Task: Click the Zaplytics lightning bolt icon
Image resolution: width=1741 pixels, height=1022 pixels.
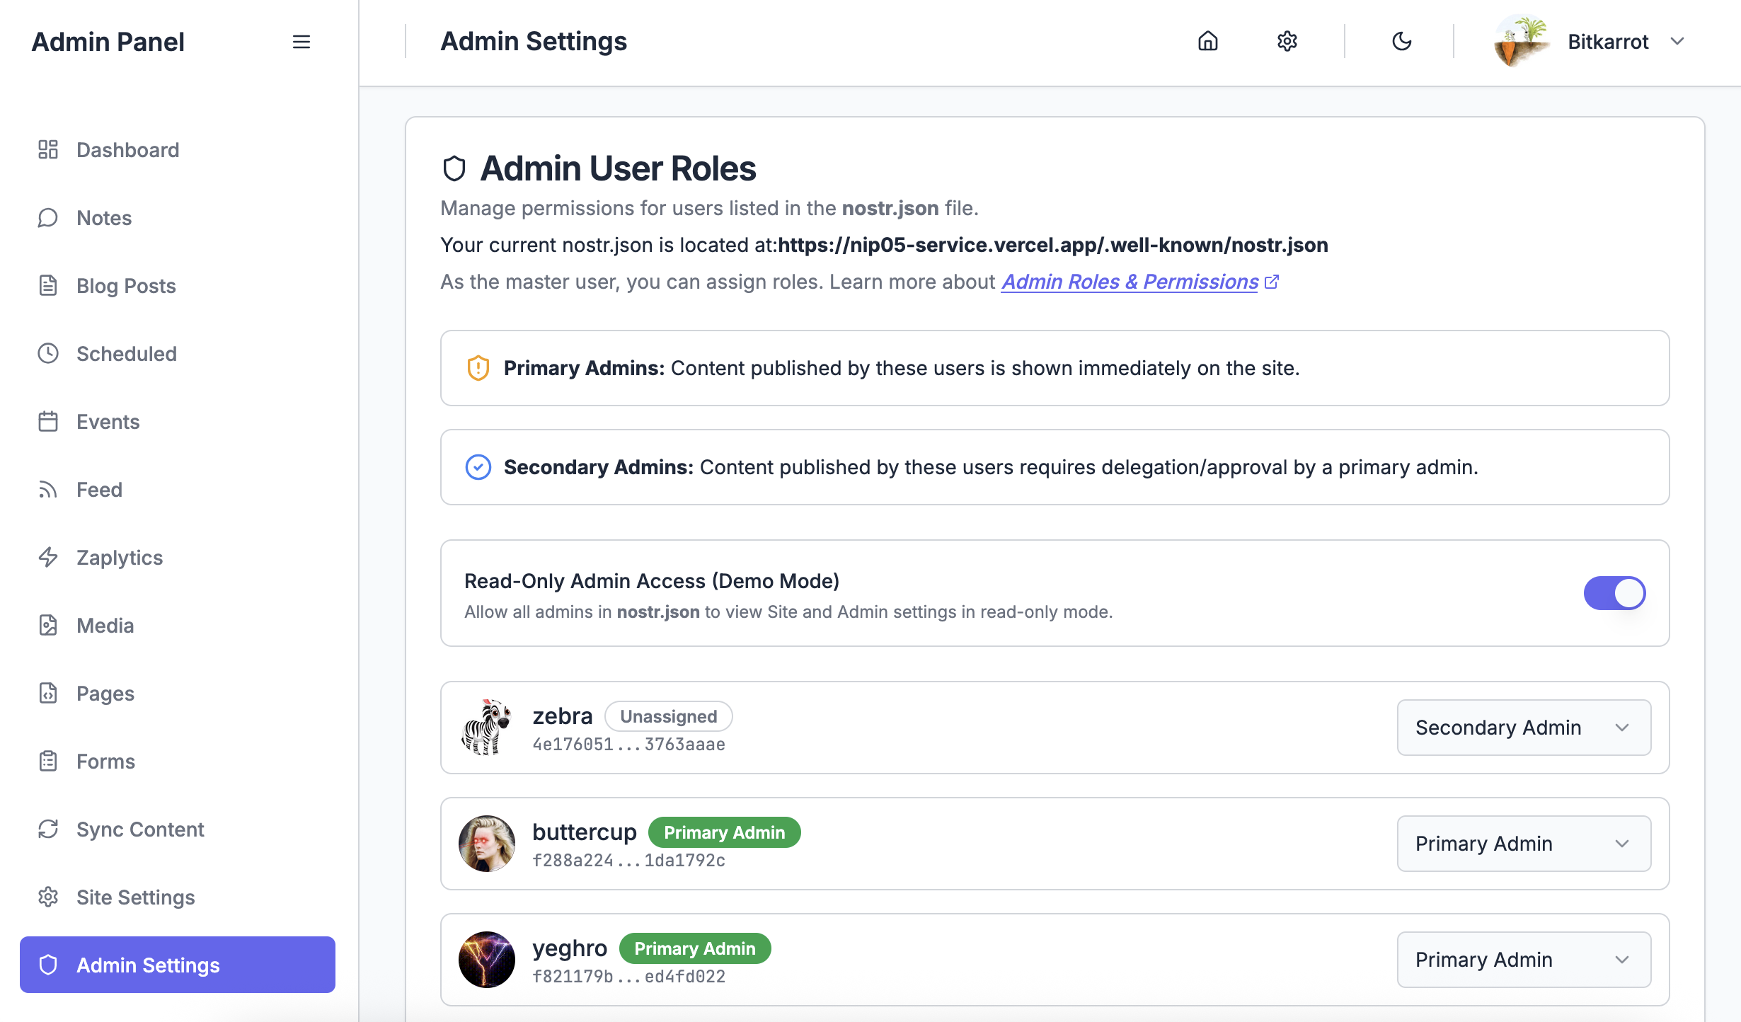Action: (48, 557)
